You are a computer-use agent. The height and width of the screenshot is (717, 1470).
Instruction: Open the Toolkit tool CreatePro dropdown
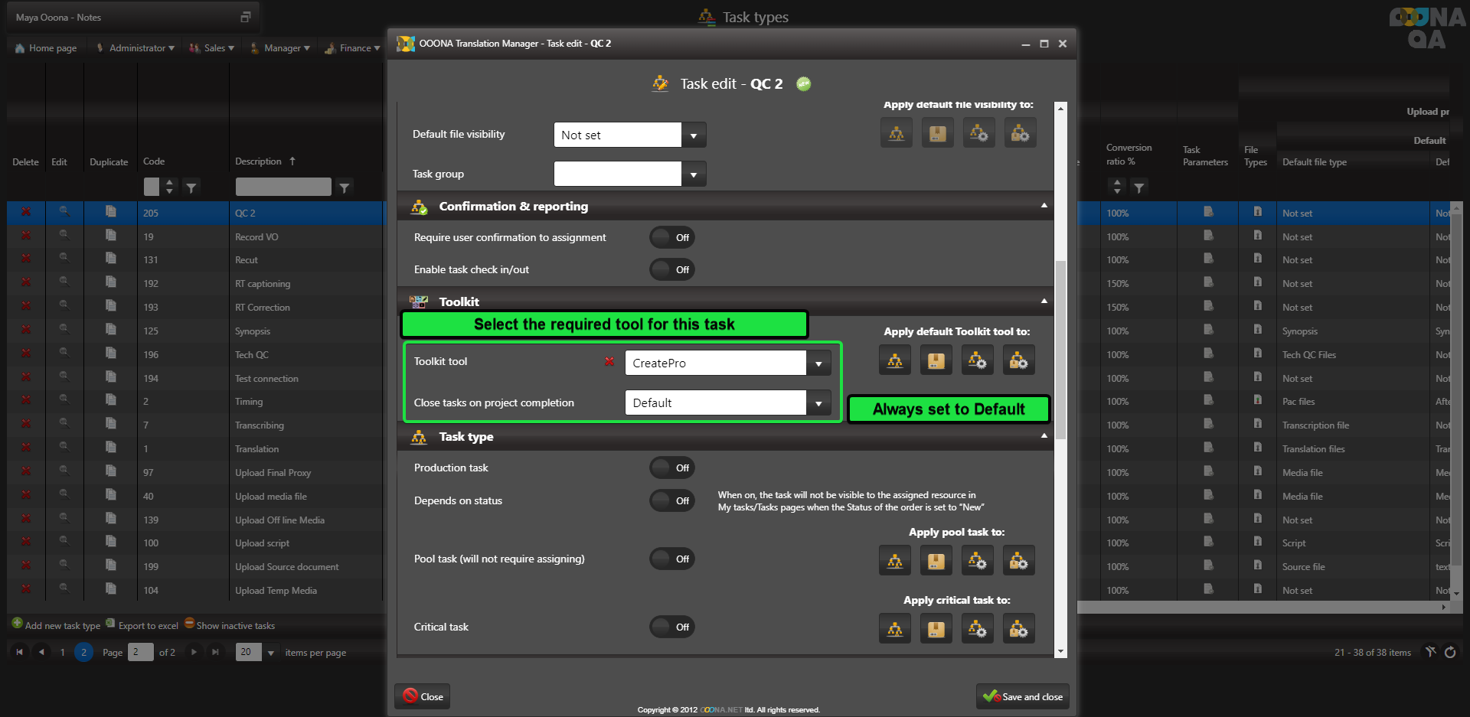818,363
